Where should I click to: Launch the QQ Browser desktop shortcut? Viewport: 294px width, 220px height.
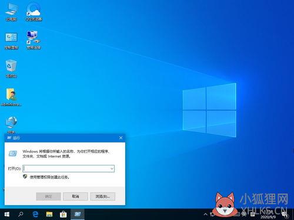34,11
